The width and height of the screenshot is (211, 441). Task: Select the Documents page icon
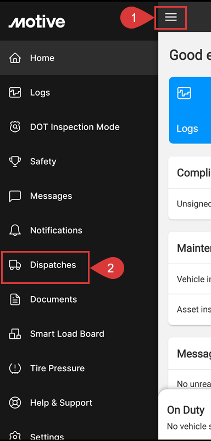coord(15,299)
